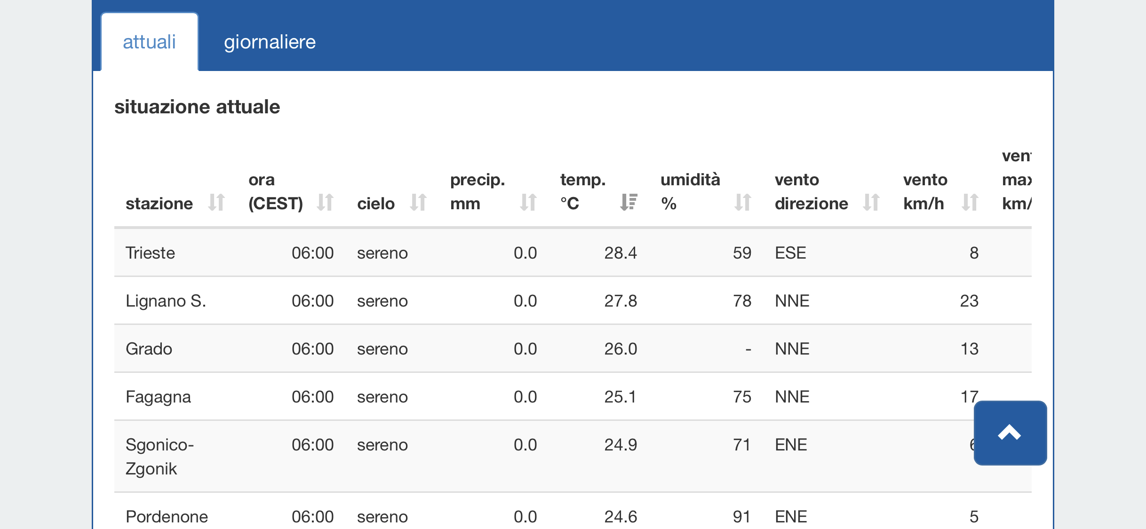Click the scroll-to-top chevron button

(x=1010, y=433)
